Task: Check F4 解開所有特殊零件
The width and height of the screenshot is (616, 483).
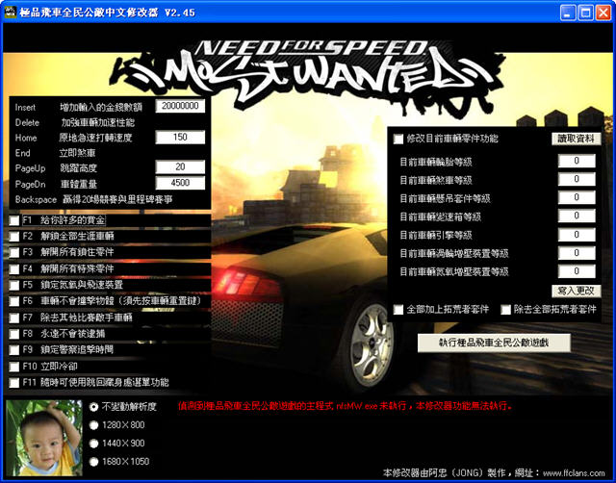Action: [x=14, y=269]
